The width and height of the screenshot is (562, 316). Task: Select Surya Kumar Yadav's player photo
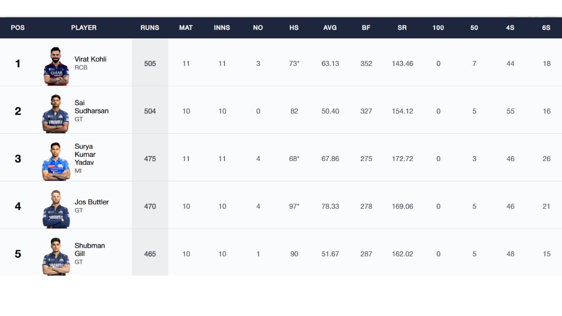click(x=56, y=161)
